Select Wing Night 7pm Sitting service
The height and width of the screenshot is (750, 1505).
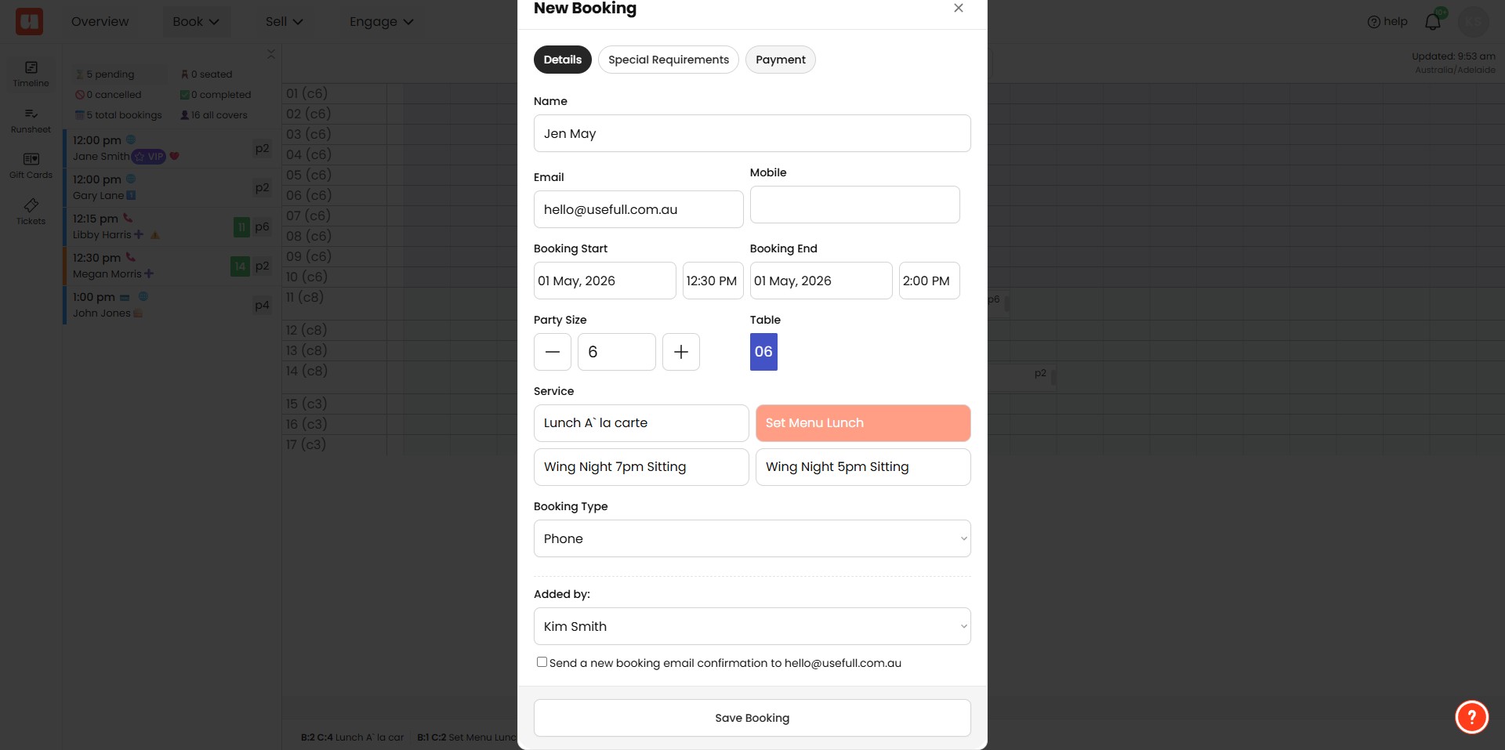pyautogui.click(x=641, y=467)
